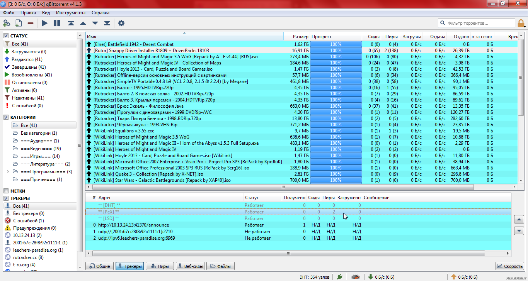Select t-ru.org (4) tracker filter
The height and width of the screenshot is (281, 528).
tap(20, 265)
